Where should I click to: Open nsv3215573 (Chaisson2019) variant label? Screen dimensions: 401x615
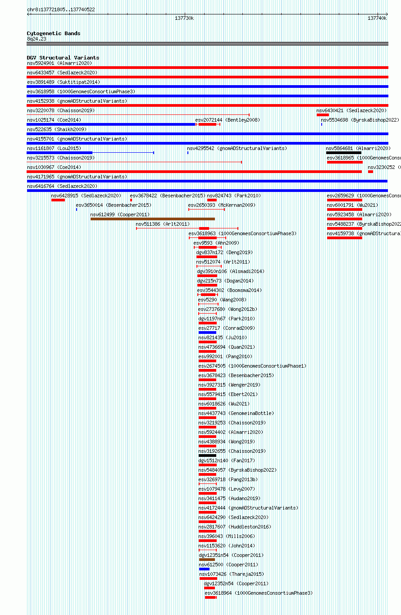[60, 158]
